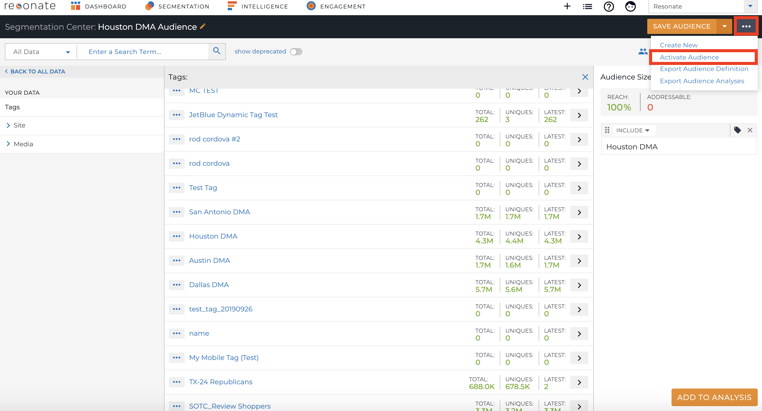Open ellipsis menu for TX-24 Republicans
Image resolution: width=762 pixels, height=411 pixels.
point(177,382)
